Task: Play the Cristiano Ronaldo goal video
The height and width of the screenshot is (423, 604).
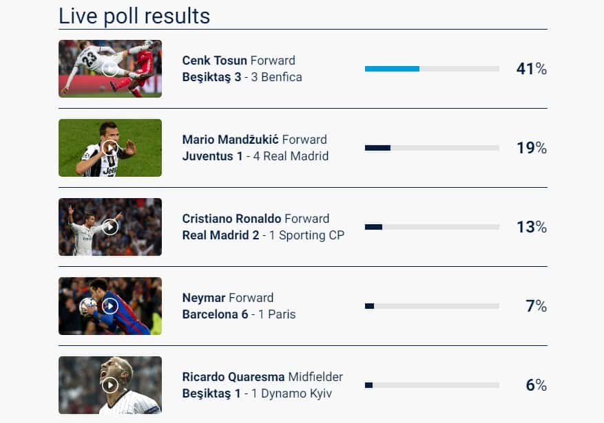Action: tap(110, 227)
